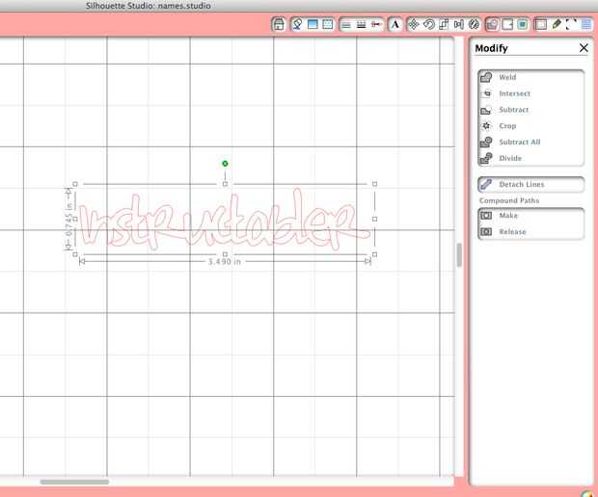Click the top-left selection handle
This screenshot has width=598, height=497.
pyautogui.click(x=75, y=184)
